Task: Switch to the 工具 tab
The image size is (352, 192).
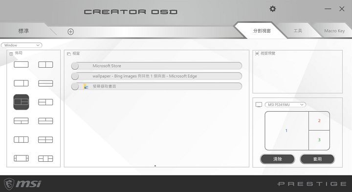Action: [298, 31]
